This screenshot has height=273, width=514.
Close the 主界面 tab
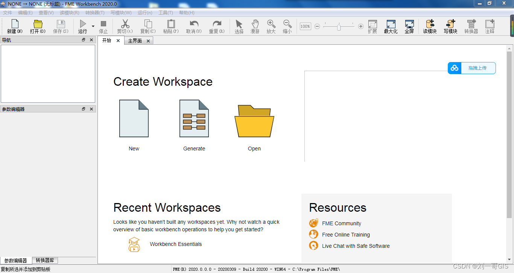pyautogui.click(x=148, y=41)
